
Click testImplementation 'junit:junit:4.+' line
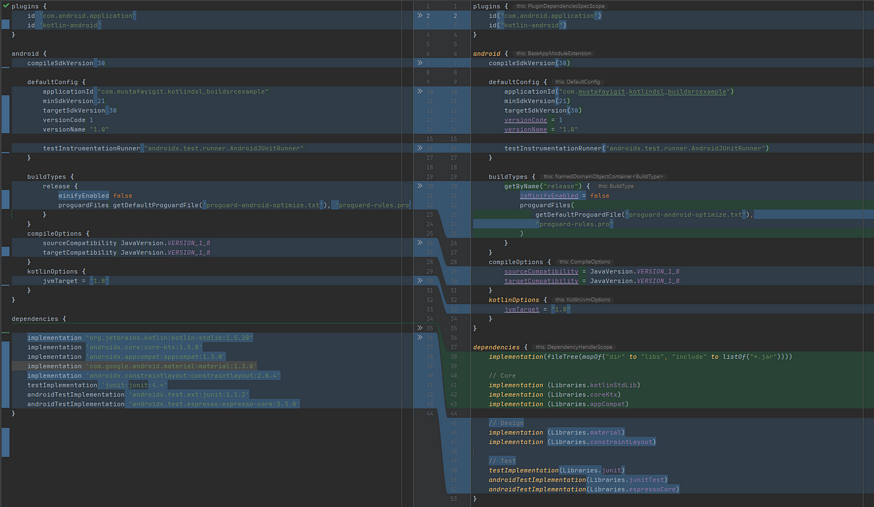click(x=98, y=385)
